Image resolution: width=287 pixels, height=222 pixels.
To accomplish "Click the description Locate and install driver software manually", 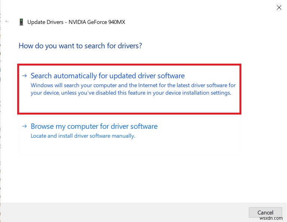I will 83,136.
